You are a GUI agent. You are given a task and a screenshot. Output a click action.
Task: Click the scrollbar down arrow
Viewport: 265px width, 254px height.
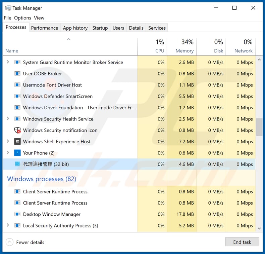coord(259,228)
